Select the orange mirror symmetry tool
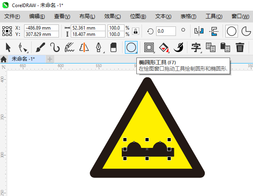The width and height of the screenshot is (253, 196). pos(84,47)
